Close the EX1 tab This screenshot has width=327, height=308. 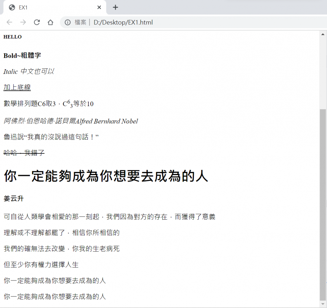pyautogui.click(x=99, y=8)
